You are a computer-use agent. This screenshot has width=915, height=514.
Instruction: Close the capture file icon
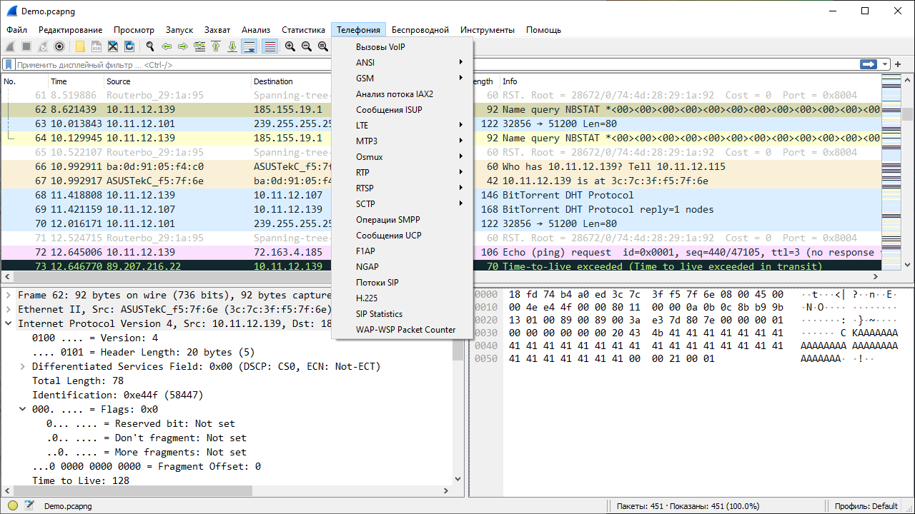[x=113, y=46]
